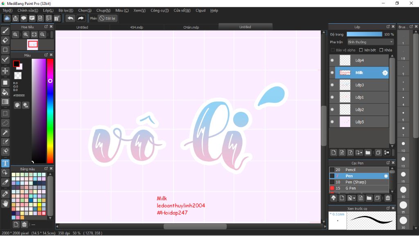Hide the Lớp3 layer
This screenshot has width=419, height=236.
click(332, 85)
